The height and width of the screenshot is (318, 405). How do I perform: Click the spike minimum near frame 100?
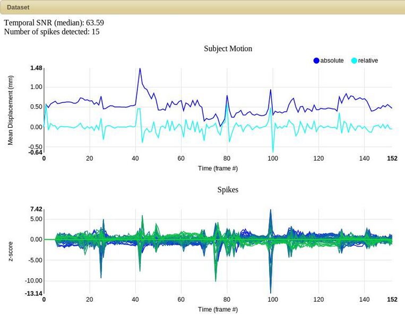point(270,293)
